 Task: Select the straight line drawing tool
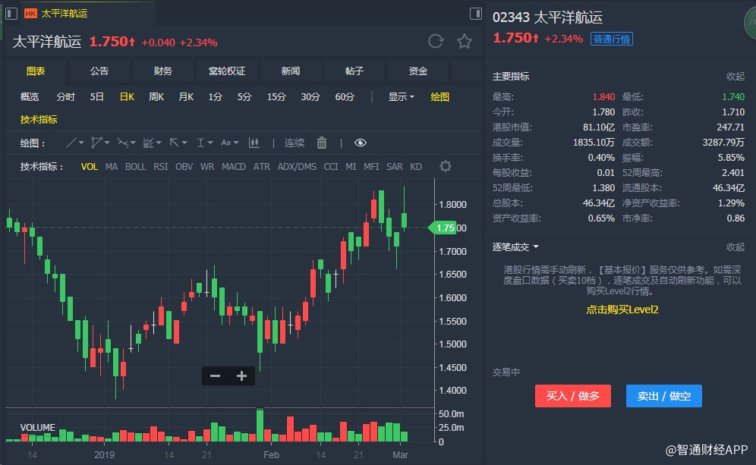(71, 143)
